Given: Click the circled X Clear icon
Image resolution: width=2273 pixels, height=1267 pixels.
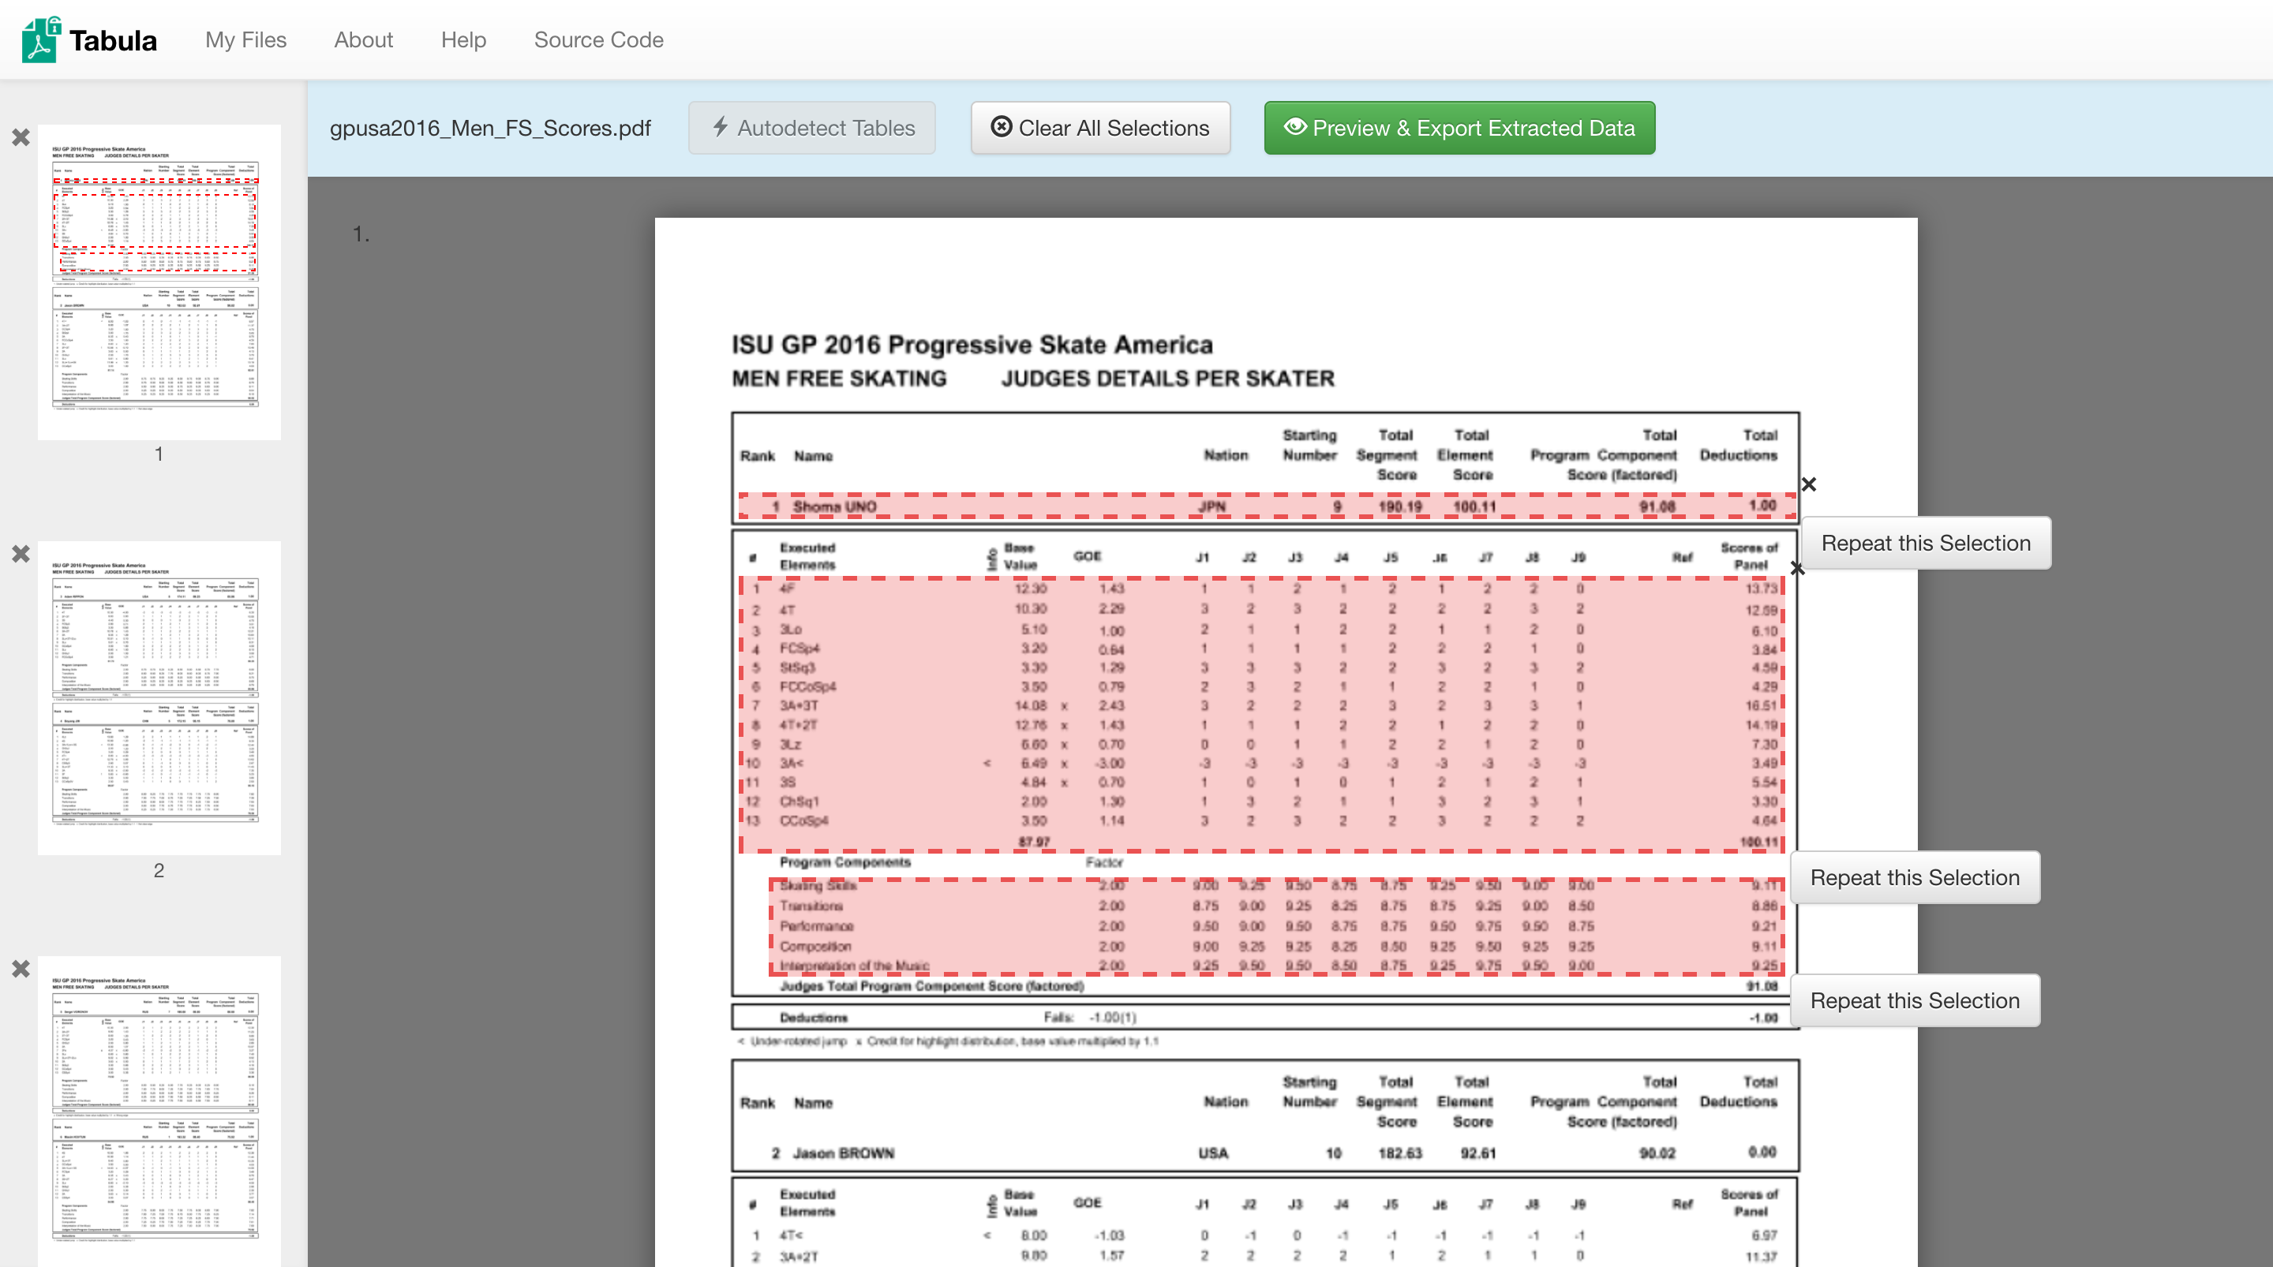Looking at the screenshot, I should click(x=1001, y=127).
